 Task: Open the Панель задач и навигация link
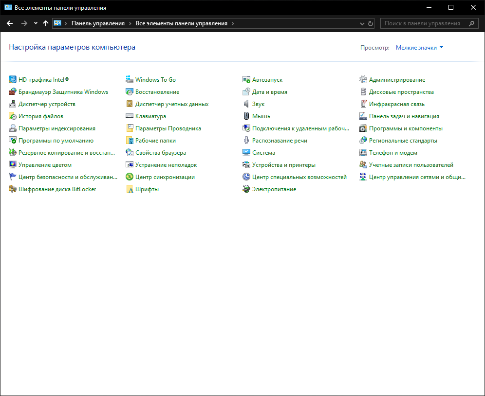pyautogui.click(x=404, y=116)
